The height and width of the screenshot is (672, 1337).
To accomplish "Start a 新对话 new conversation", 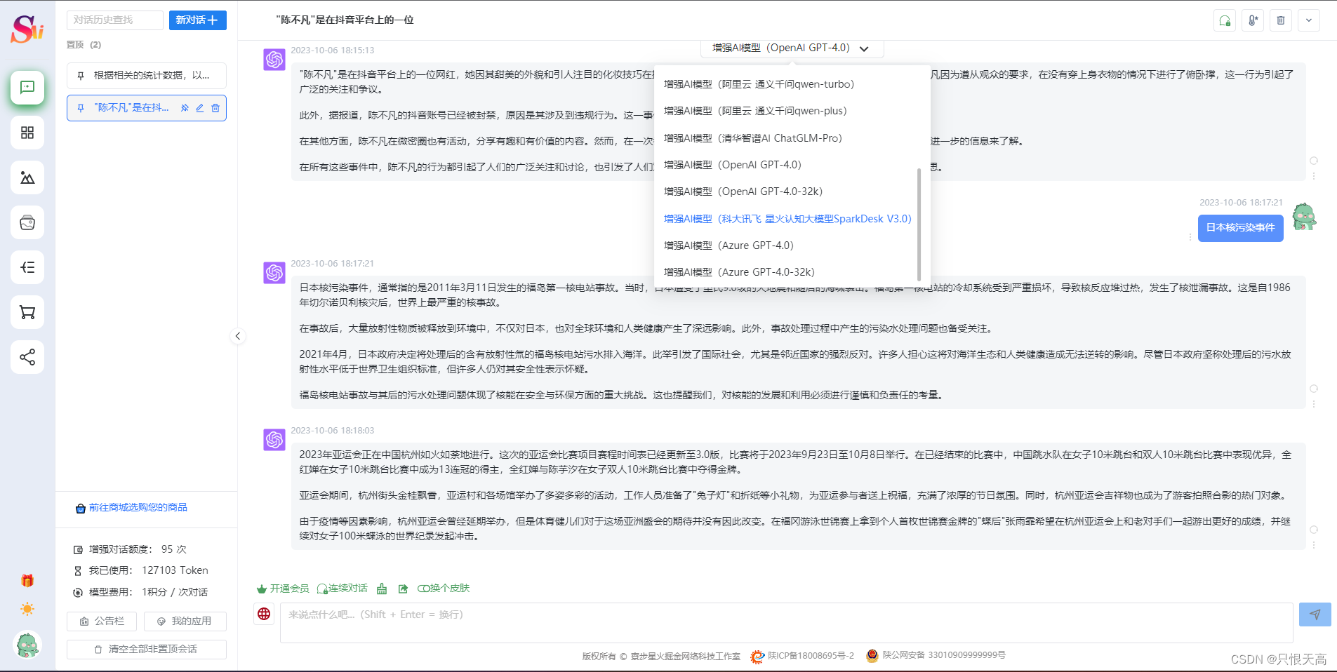I will pos(197,20).
